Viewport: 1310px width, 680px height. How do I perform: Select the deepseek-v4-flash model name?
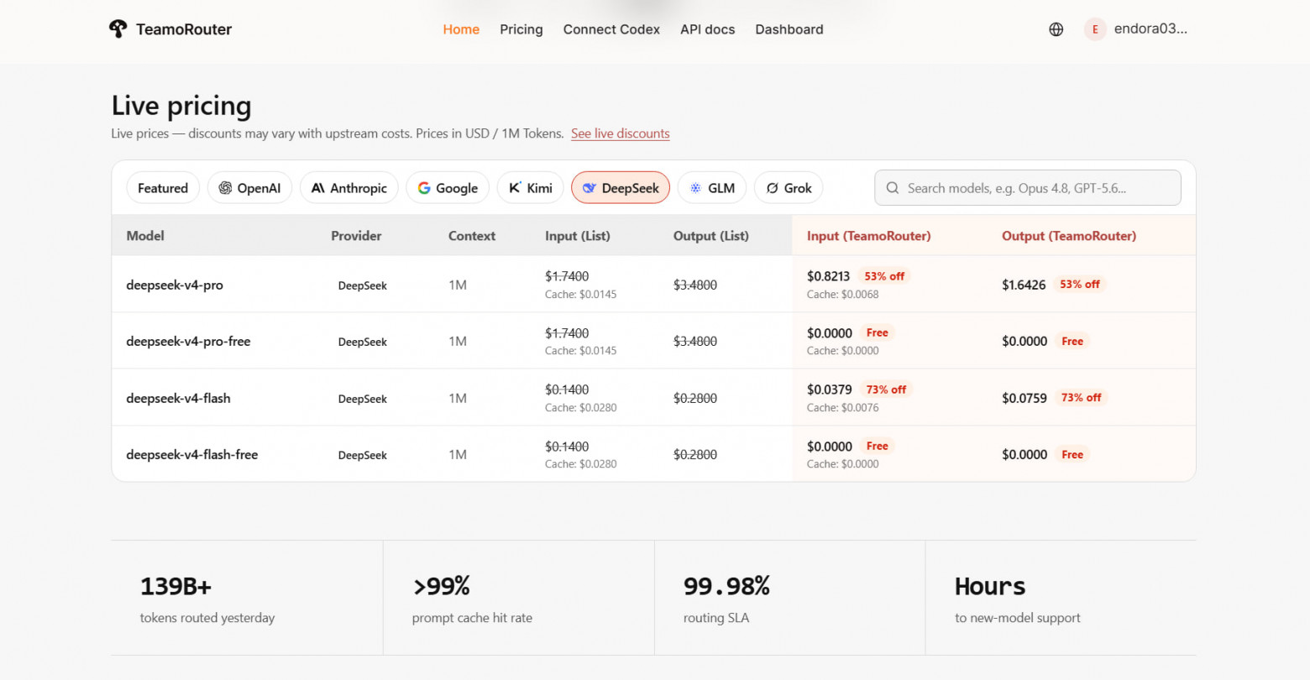(178, 398)
